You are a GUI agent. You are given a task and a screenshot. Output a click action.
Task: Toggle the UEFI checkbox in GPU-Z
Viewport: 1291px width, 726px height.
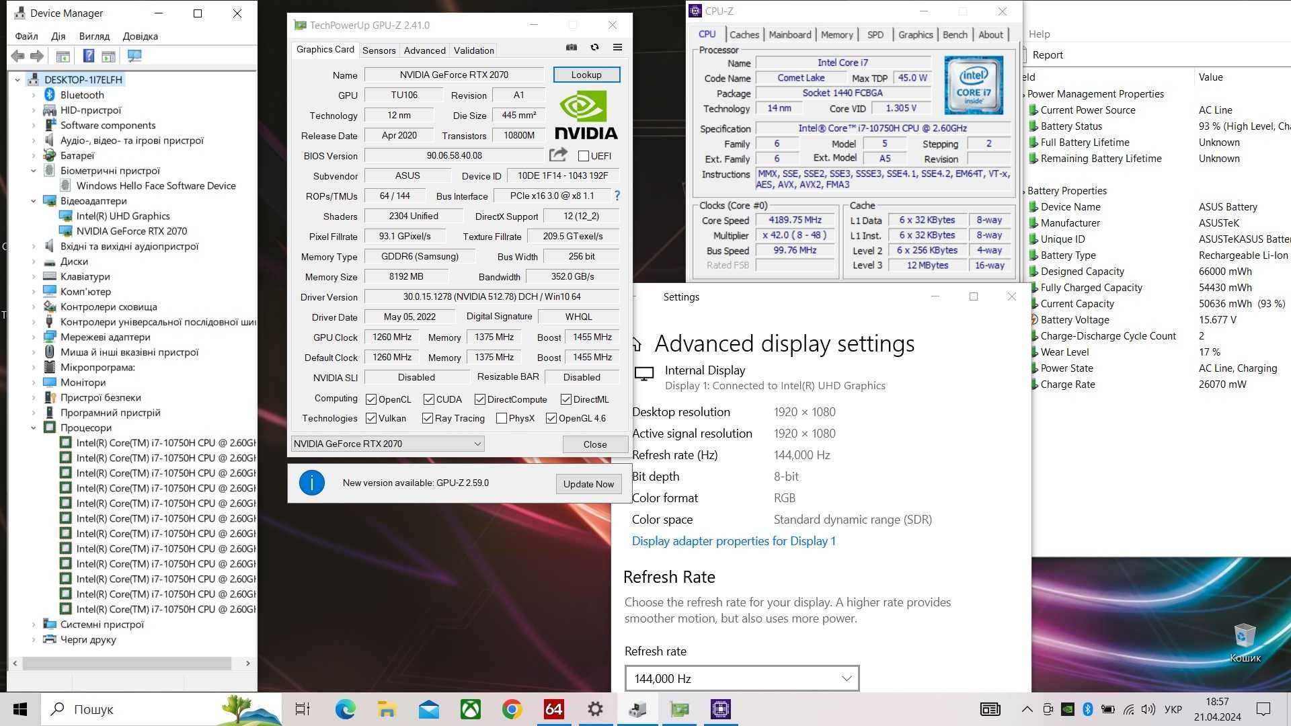(x=582, y=156)
